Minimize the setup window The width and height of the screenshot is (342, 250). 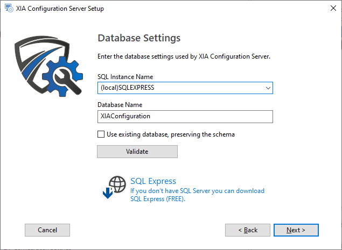tap(279, 9)
